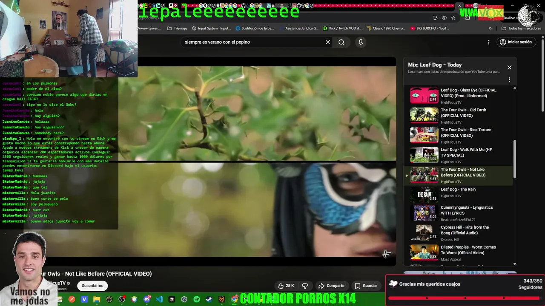Play The Four Owls - Old Earth thumbnail
Screen dimensions: 545x306
[x=424, y=115]
